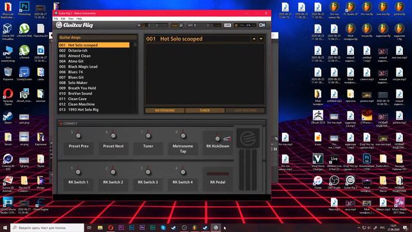Open the Help menu
Image resolution: width=412 pixels, height=232 pixels.
coord(79,19)
